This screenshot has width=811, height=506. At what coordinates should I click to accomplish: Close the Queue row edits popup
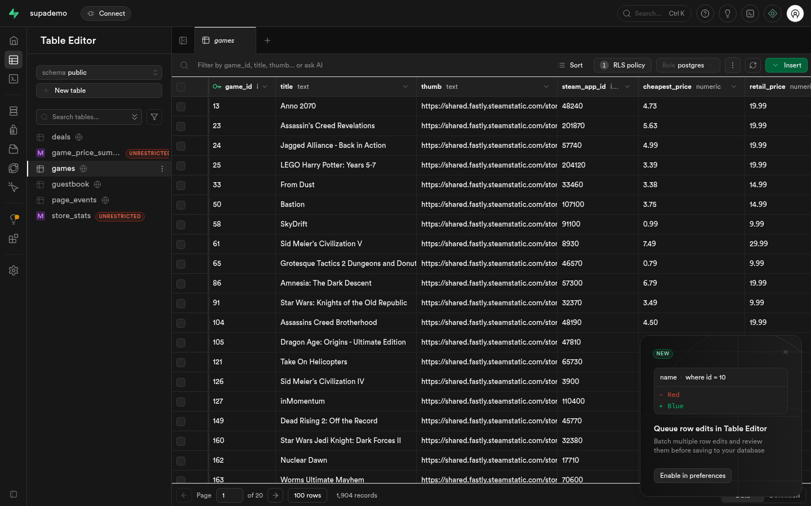(786, 352)
